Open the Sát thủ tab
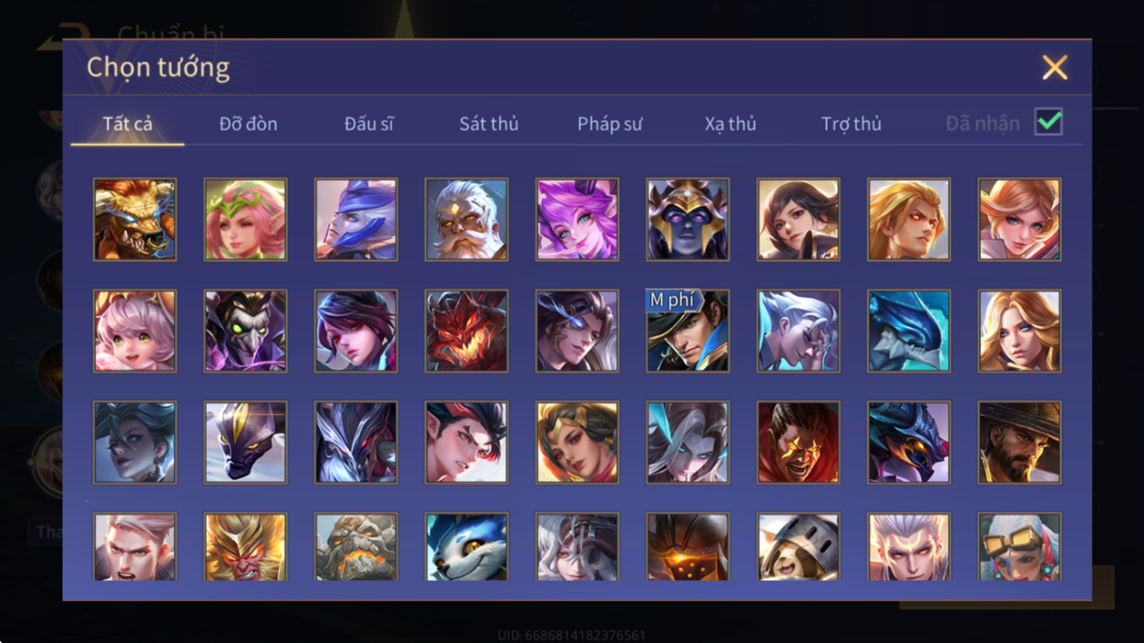 point(489,124)
